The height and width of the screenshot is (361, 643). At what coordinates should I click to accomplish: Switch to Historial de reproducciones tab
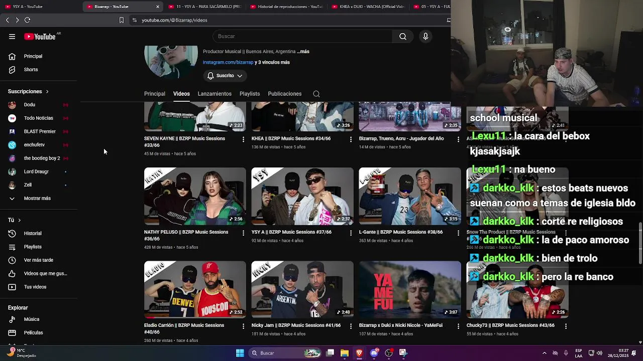click(286, 7)
